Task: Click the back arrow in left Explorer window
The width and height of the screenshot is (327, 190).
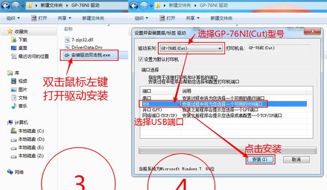Action: tap(6, 6)
